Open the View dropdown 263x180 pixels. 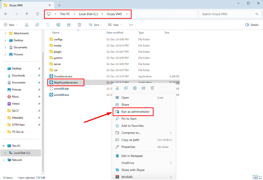tap(115, 25)
